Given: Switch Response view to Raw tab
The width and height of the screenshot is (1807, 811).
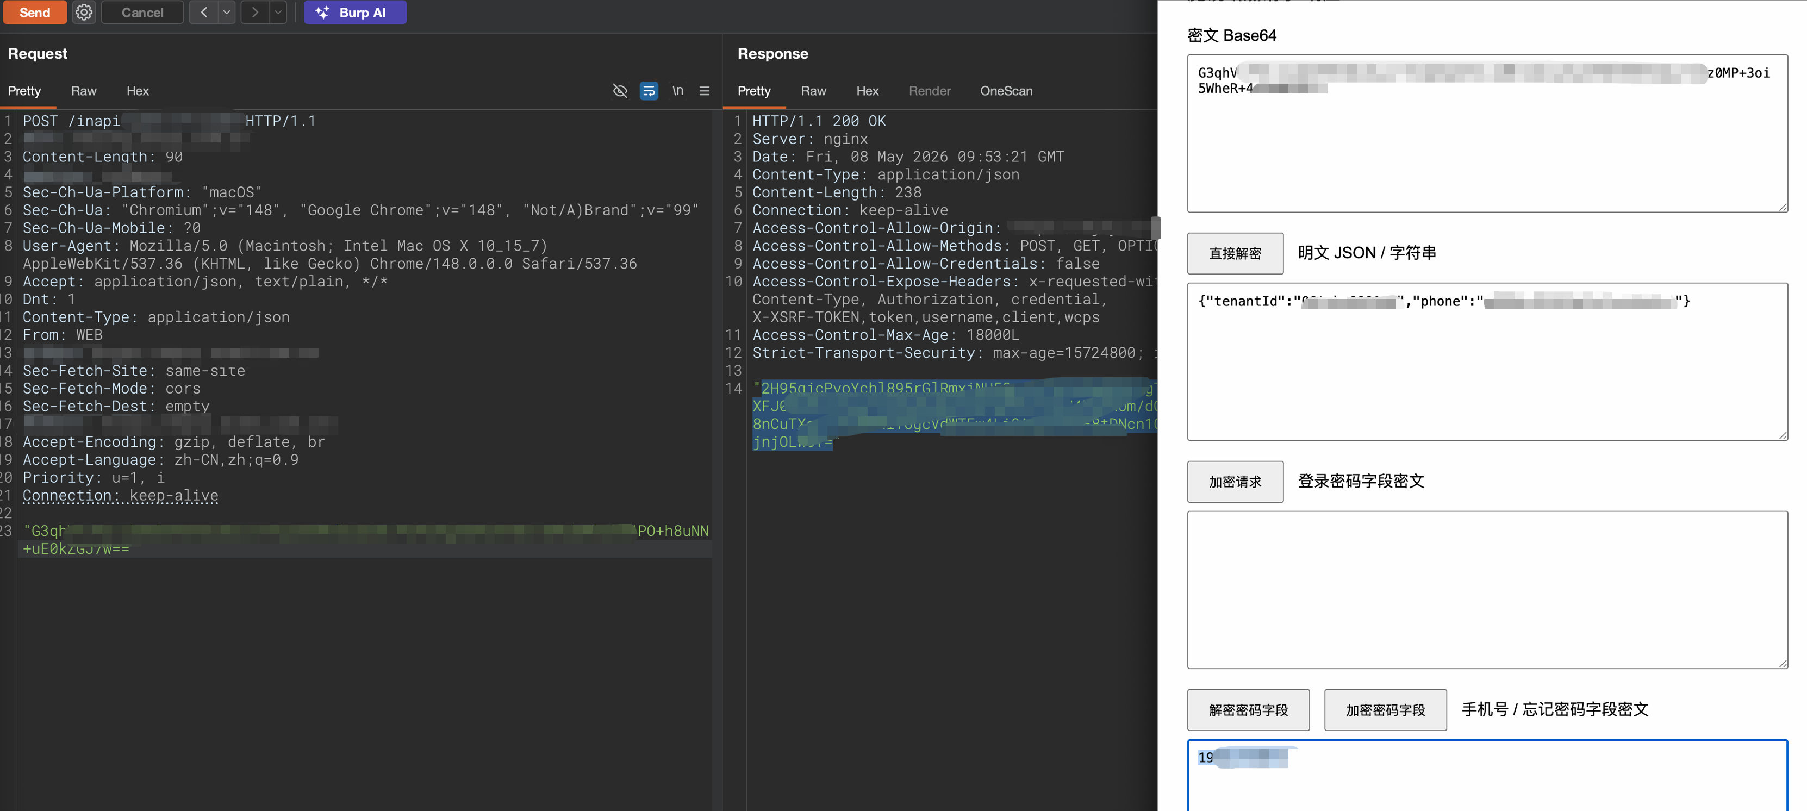Looking at the screenshot, I should coord(814,91).
